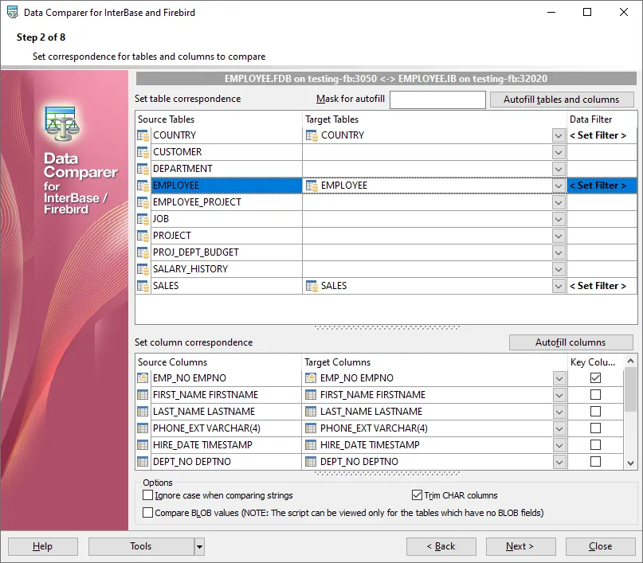Open target column dropdown for EMP_NO
Image resolution: width=643 pixels, height=563 pixels.
(559, 378)
